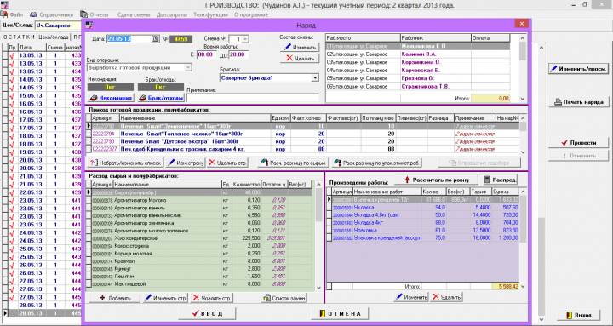
Task: Click Расч.разницу по упак.этикет.раб. icon button
Action: (x=377, y=163)
